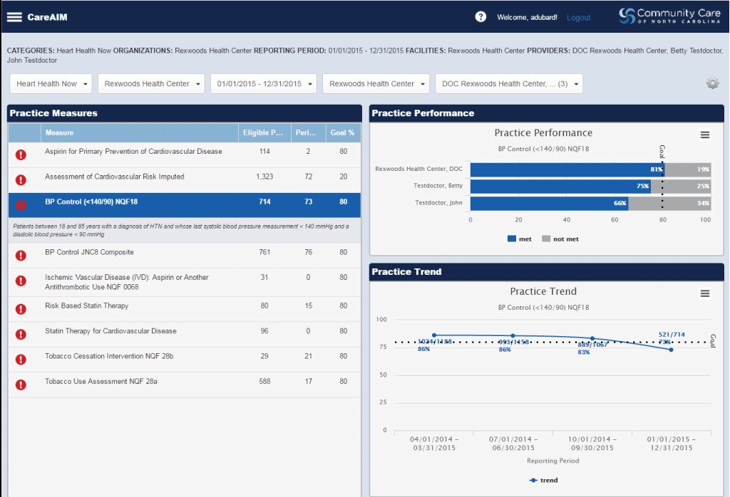This screenshot has height=497, width=730.
Task: Sort by the Peri... column header
Action: click(308, 133)
